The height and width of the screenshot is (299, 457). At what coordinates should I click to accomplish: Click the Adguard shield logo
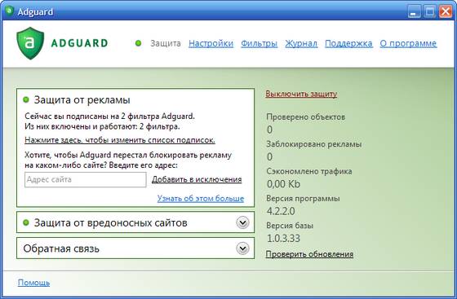click(30, 43)
